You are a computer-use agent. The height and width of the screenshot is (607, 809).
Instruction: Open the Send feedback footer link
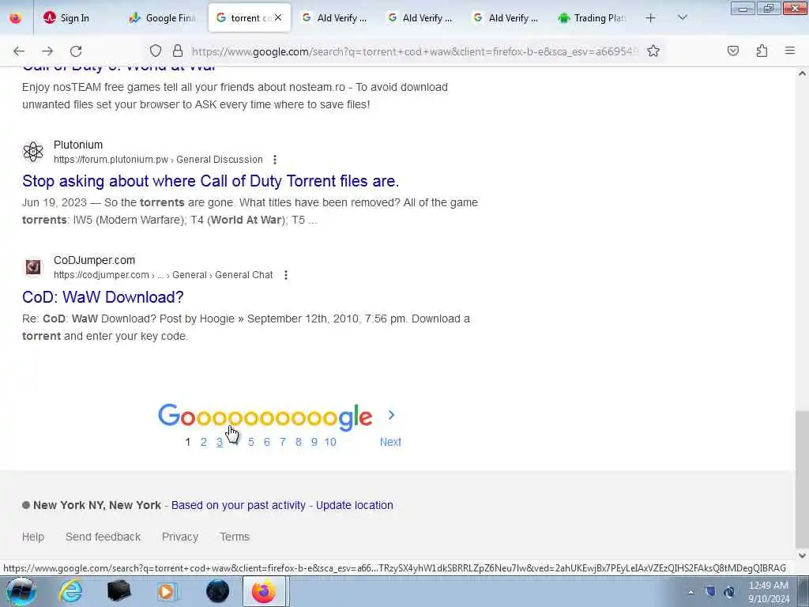[103, 537]
